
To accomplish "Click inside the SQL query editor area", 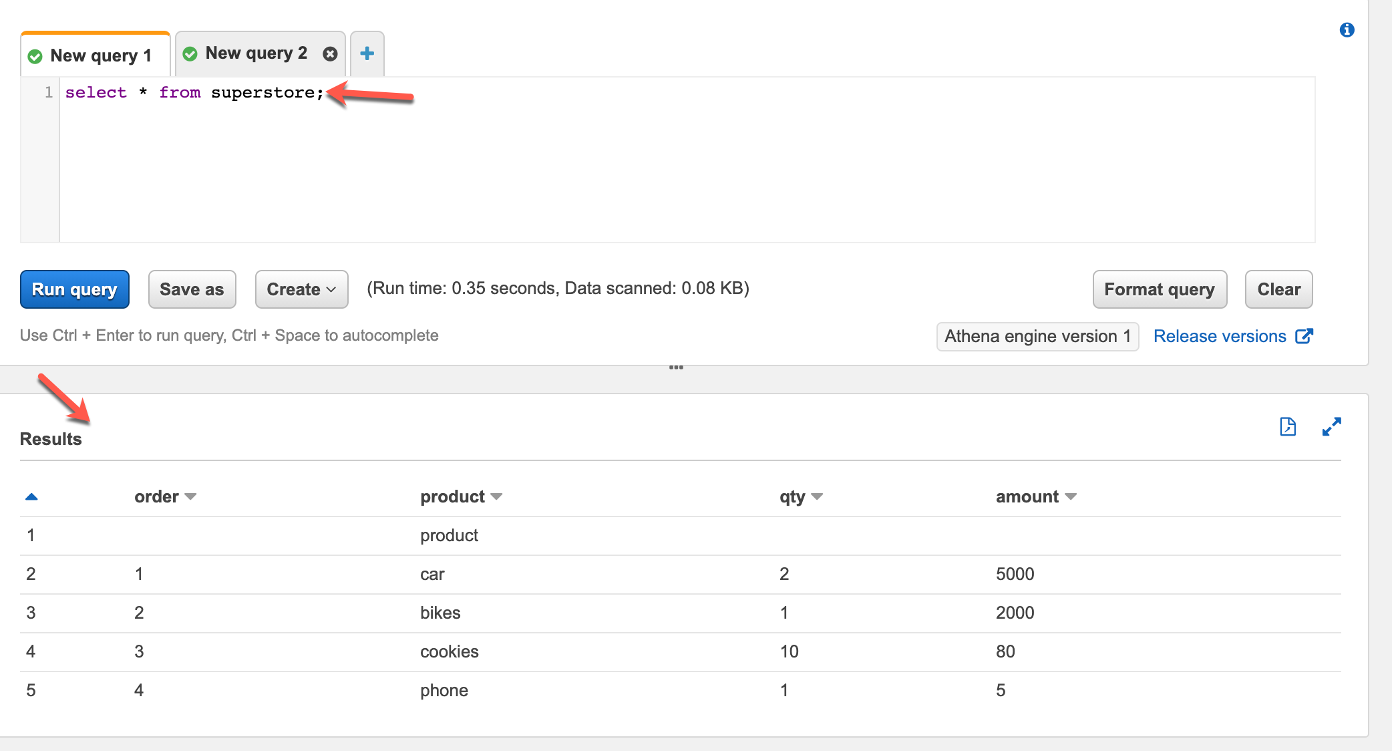I will tap(668, 167).
